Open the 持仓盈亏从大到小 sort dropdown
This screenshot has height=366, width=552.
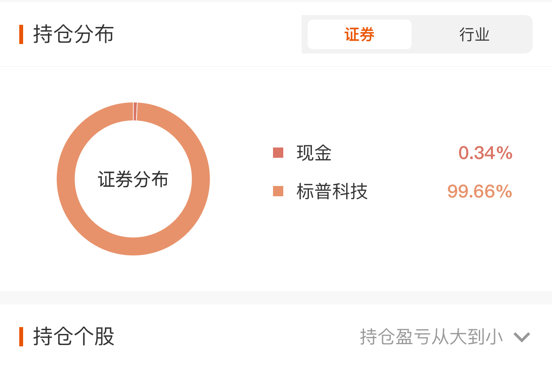click(445, 337)
